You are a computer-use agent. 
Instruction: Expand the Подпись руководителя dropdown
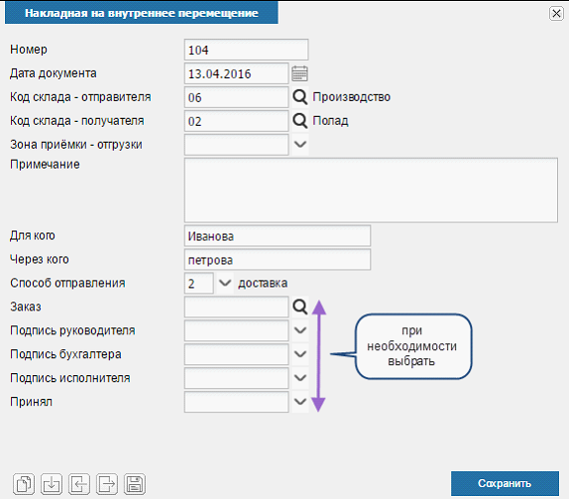(300, 330)
